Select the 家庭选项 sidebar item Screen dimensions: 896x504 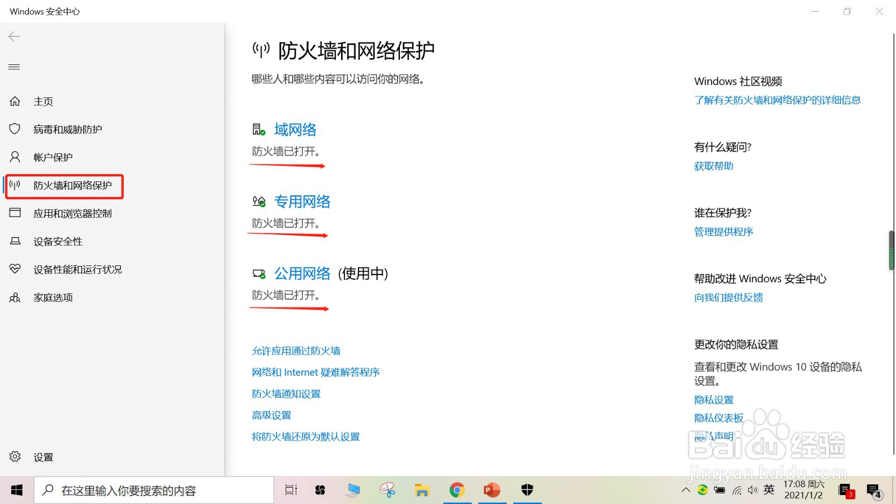pos(53,297)
